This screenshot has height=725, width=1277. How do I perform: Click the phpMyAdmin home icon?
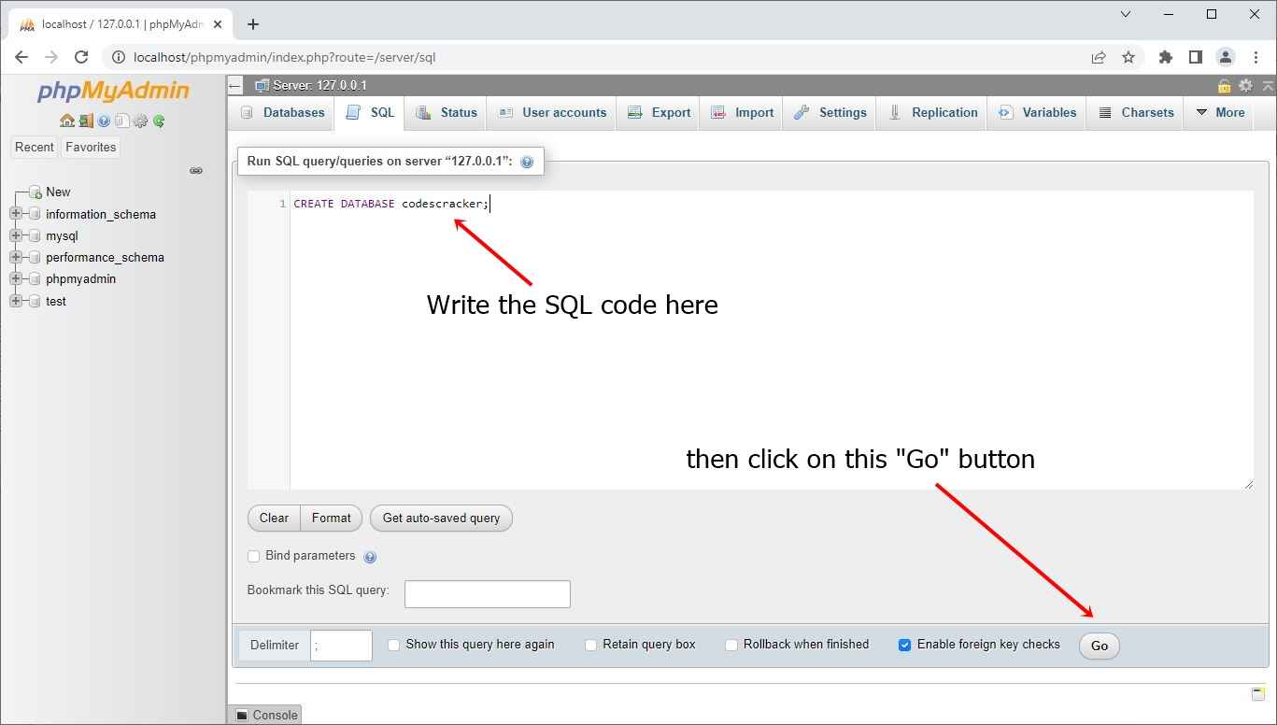66,122
